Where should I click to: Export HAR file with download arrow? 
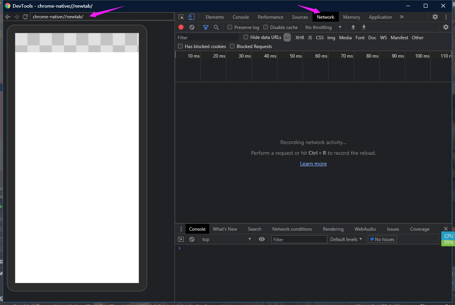(x=364, y=27)
